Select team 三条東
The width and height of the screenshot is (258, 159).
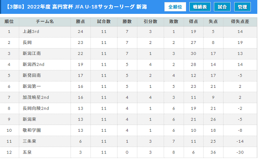pos(29,141)
